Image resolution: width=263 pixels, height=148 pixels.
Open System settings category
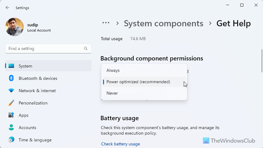48,66
